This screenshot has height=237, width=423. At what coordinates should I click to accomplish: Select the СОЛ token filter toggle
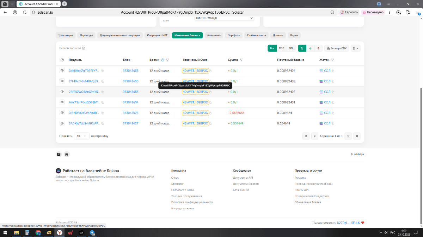click(281, 48)
